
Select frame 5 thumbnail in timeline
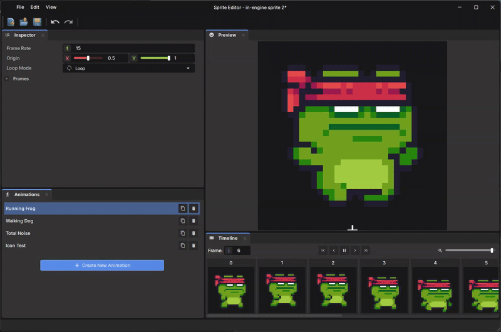click(x=481, y=290)
